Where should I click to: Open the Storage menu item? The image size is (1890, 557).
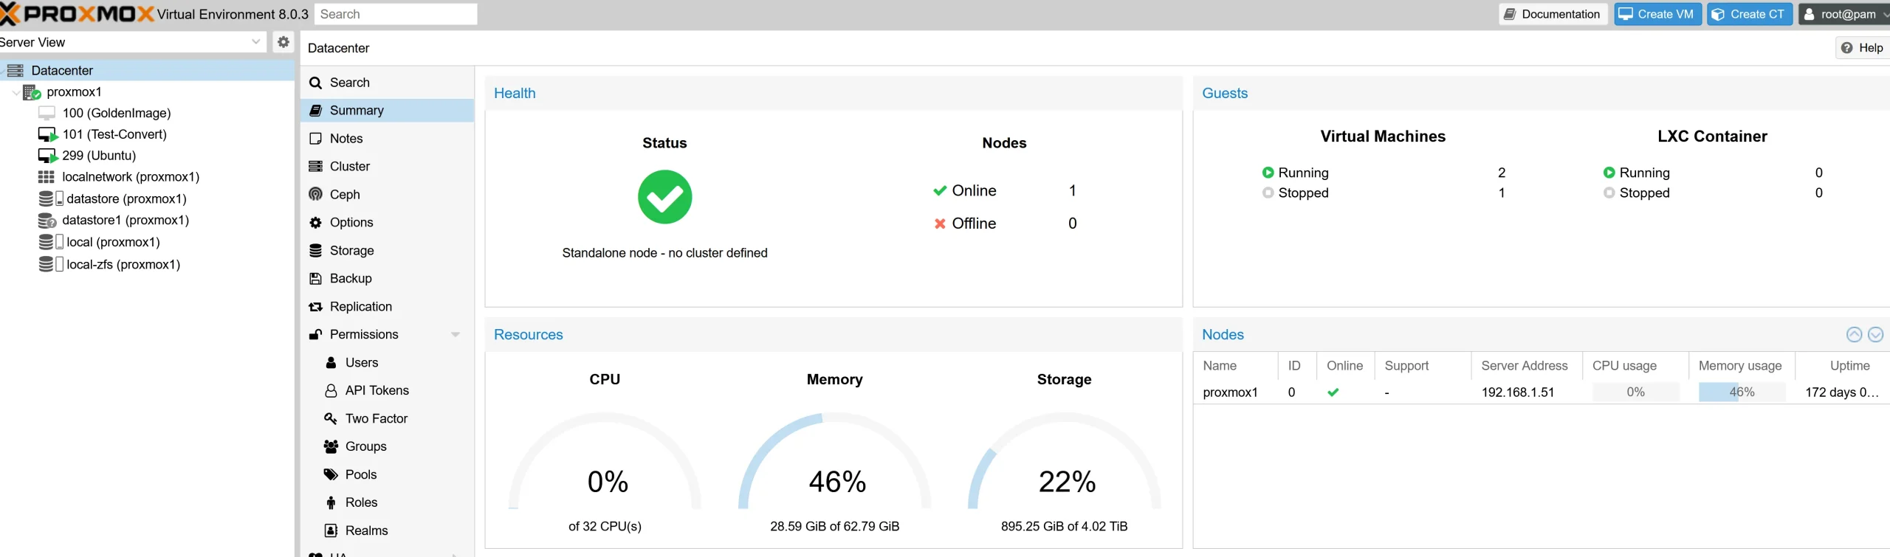(x=351, y=251)
